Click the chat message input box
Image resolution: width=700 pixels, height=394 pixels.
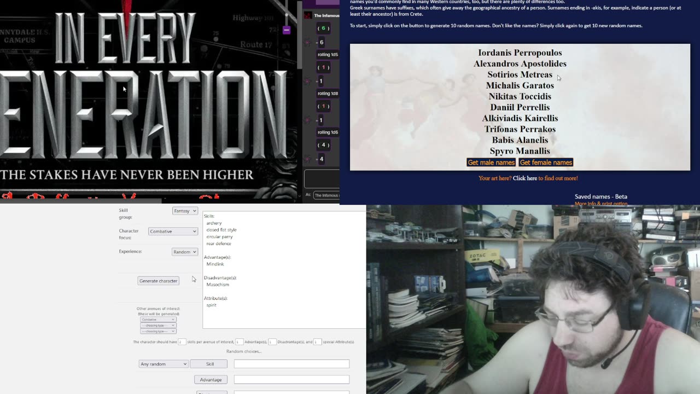322,178
